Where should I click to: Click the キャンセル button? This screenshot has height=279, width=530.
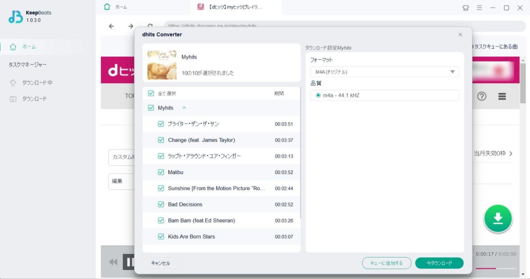click(161, 263)
